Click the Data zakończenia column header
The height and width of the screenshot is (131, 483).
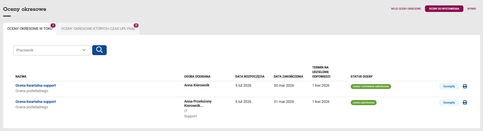click(288, 77)
